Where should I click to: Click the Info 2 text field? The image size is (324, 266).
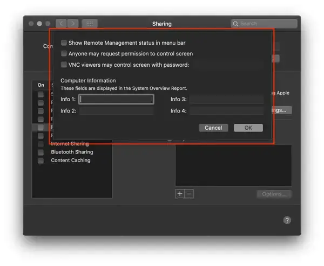tap(116, 111)
